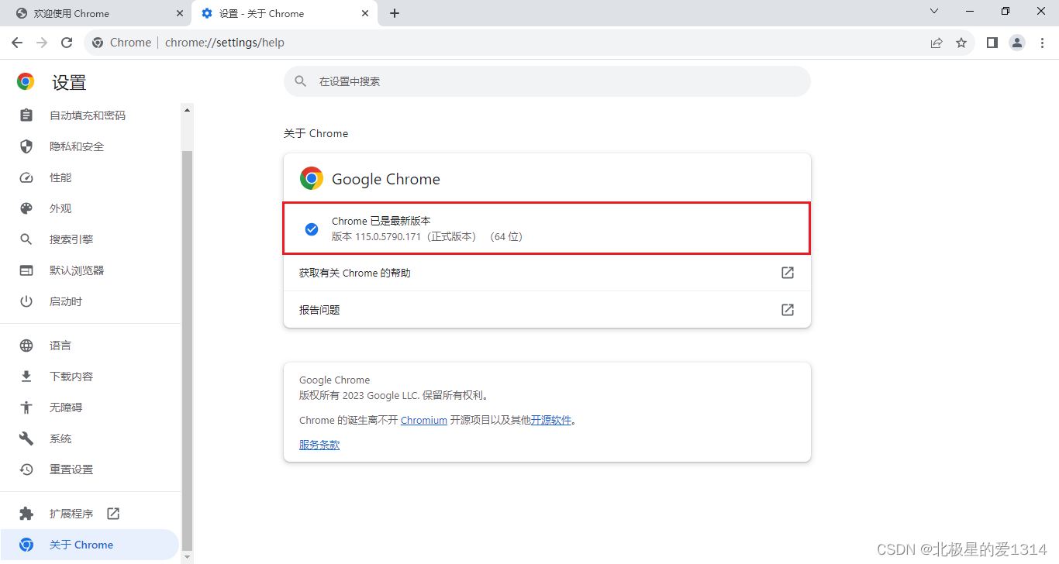Click the speedometer icon beside 性能
1059x564 pixels.
pyautogui.click(x=26, y=177)
